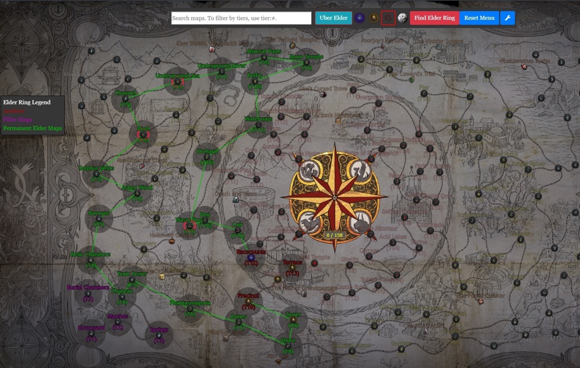Click the Elder Ring Legend heading
Viewport: 580px width, 368px height.
(27, 102)
